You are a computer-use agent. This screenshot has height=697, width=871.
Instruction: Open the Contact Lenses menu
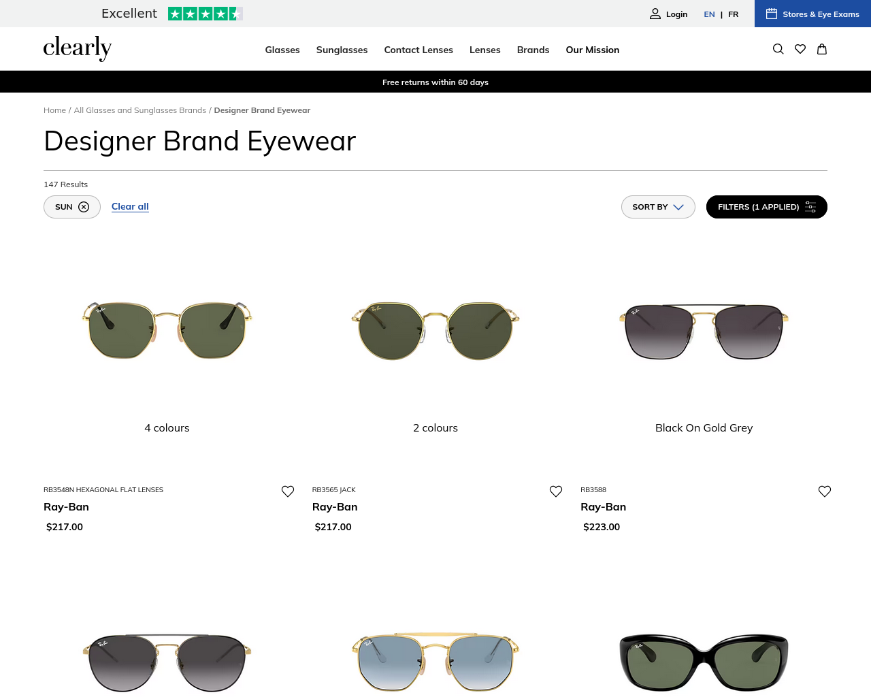pos(418,50)
